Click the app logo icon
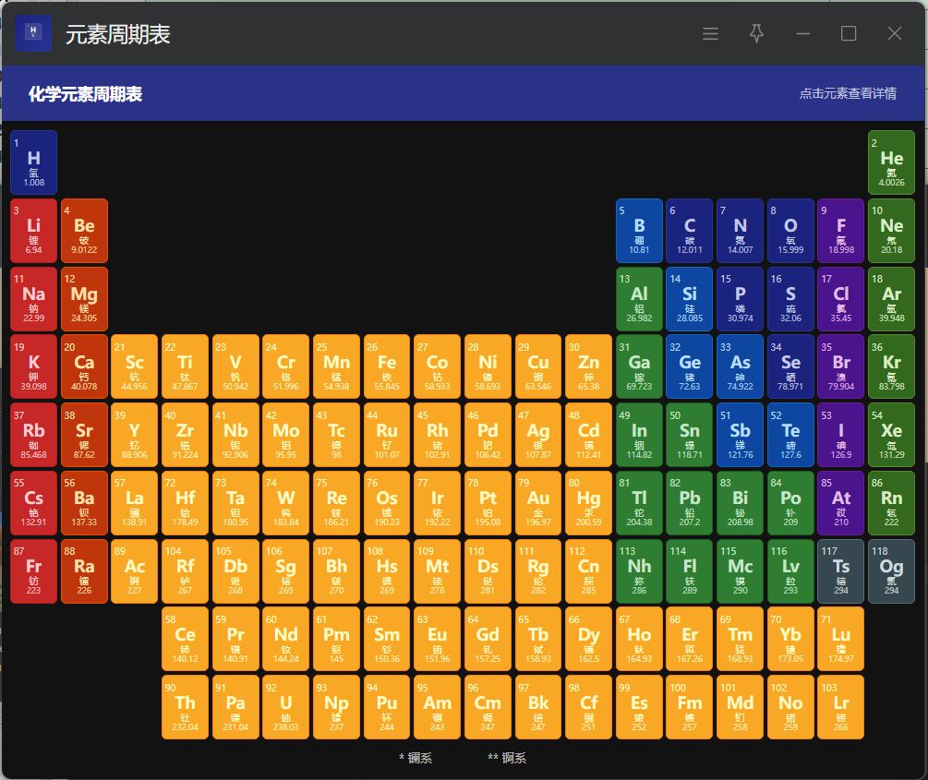The height and width of the screenshot is (780, 928). [33, 33]
